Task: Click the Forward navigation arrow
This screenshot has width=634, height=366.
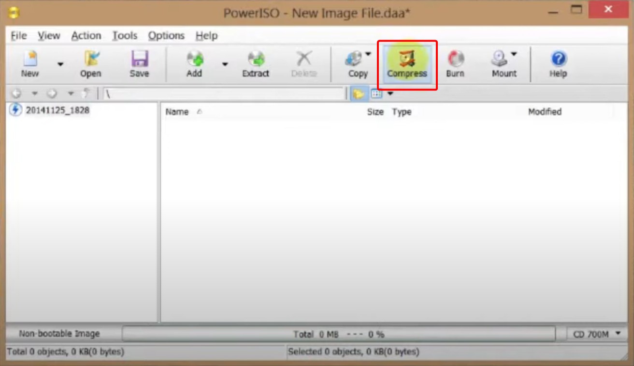Action: pos(52,94)
